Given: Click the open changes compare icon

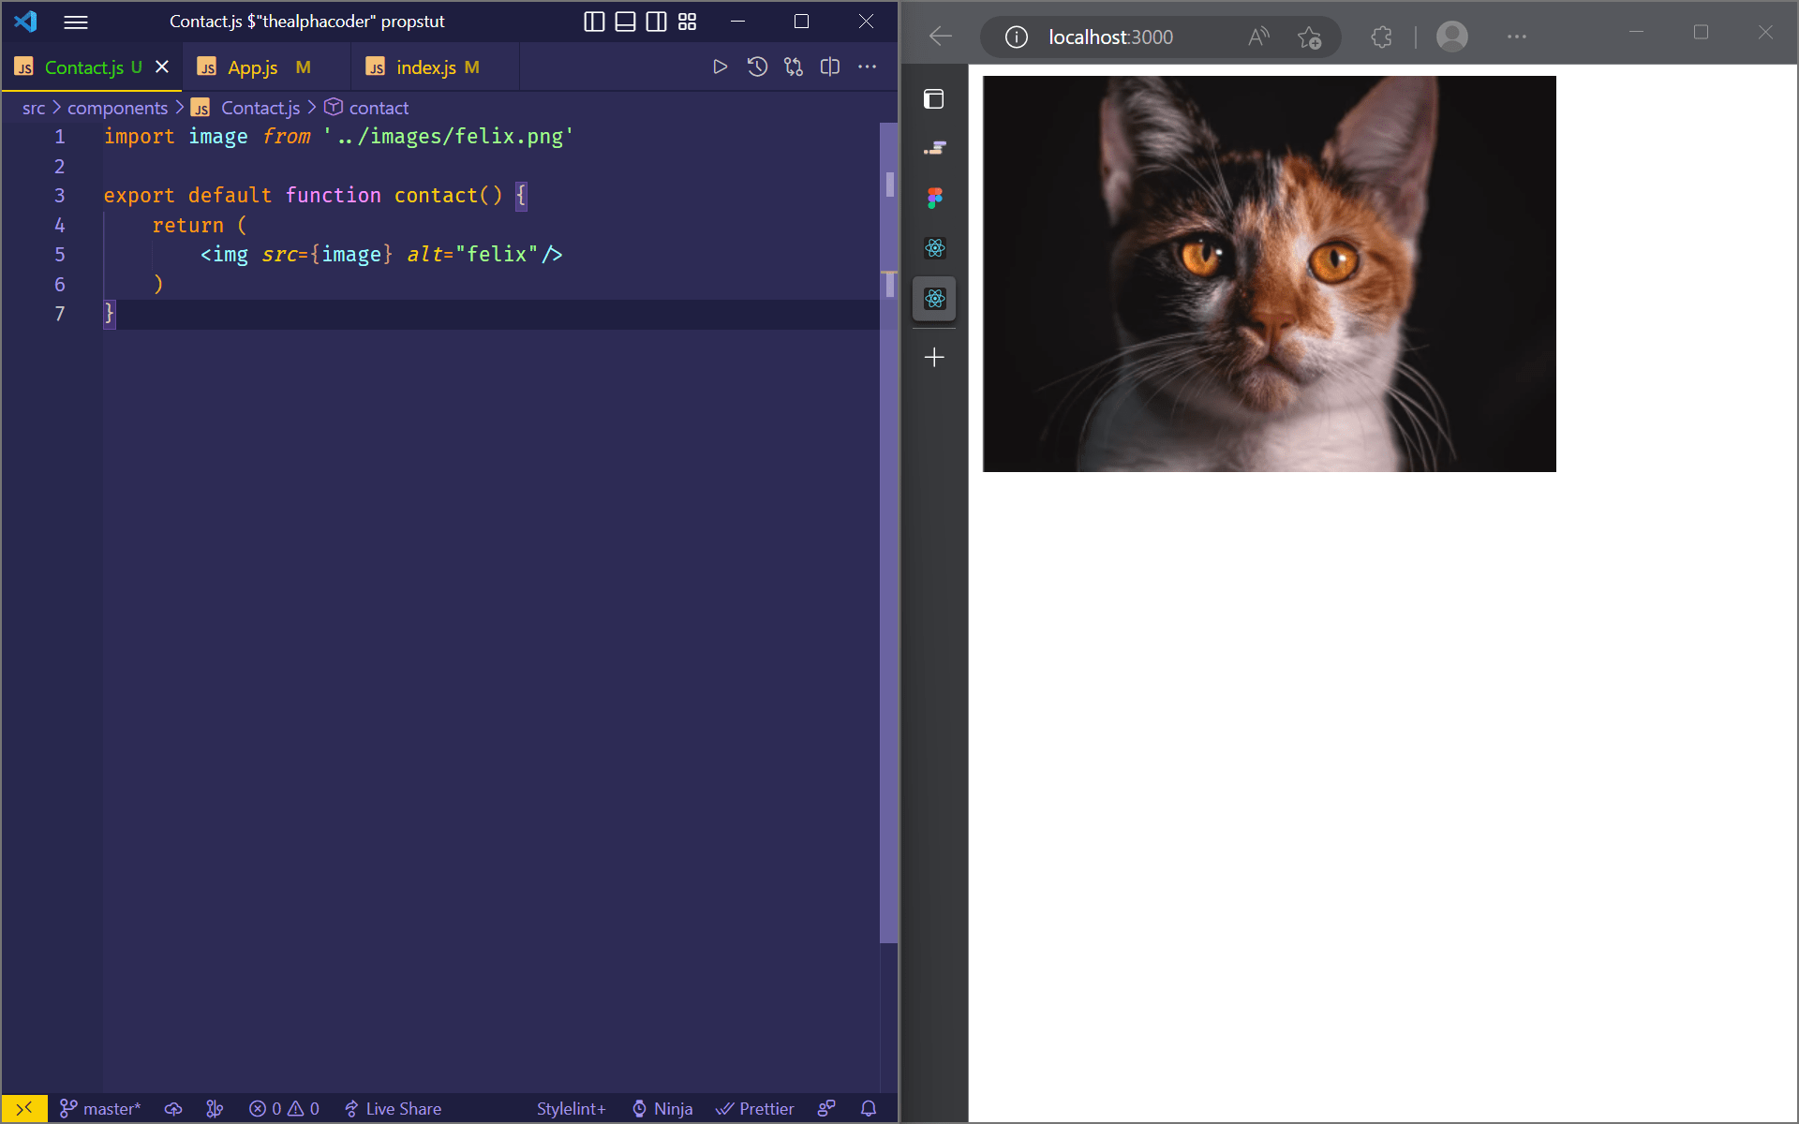Looking at the screenshot, I should [x=794, y=67].
